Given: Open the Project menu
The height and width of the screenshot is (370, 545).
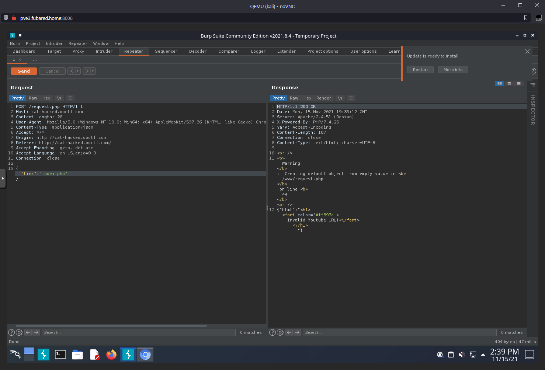Looking at the screenshot, I should 33,43.
